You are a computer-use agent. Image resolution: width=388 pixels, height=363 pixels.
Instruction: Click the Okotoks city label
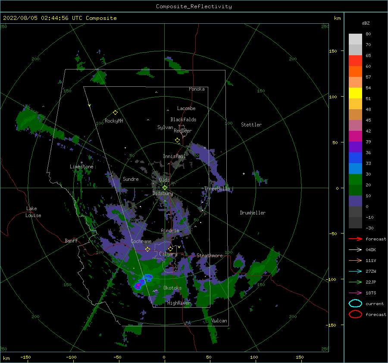tap(172, 288)
